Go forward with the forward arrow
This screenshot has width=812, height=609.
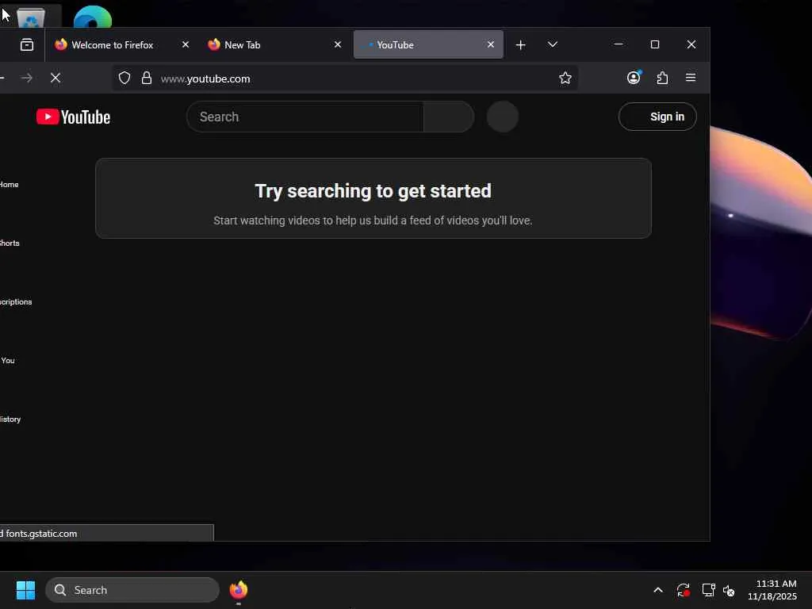27,79
